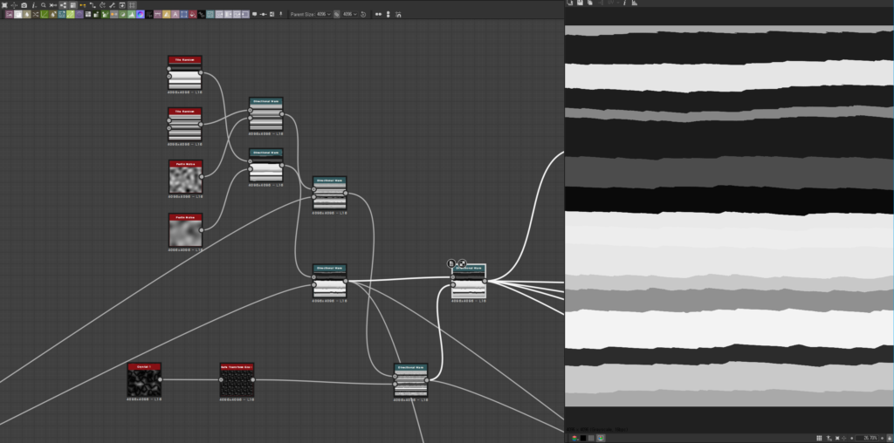Click the fit-graph-to-view icon in top-left corner
Viewport: 894px width, 443px height.
[x=4, y=4]
